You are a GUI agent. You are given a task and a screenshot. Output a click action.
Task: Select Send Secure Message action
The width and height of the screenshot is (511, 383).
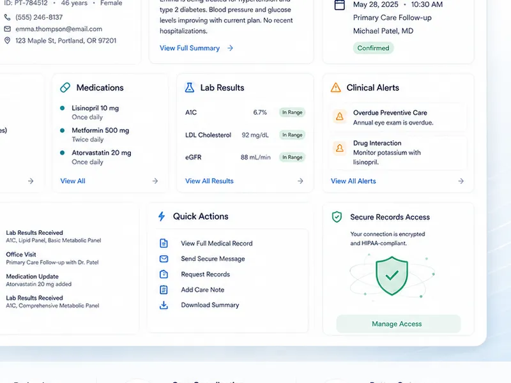tap(213, 259)
